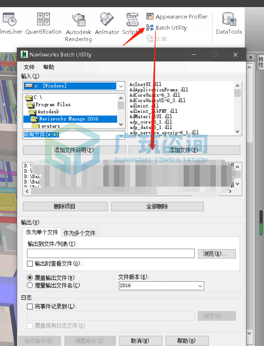Click the Navisworks logo in title bar
Image resolution: width=264 pixels, height=346 pixels.
click(24, 54)
